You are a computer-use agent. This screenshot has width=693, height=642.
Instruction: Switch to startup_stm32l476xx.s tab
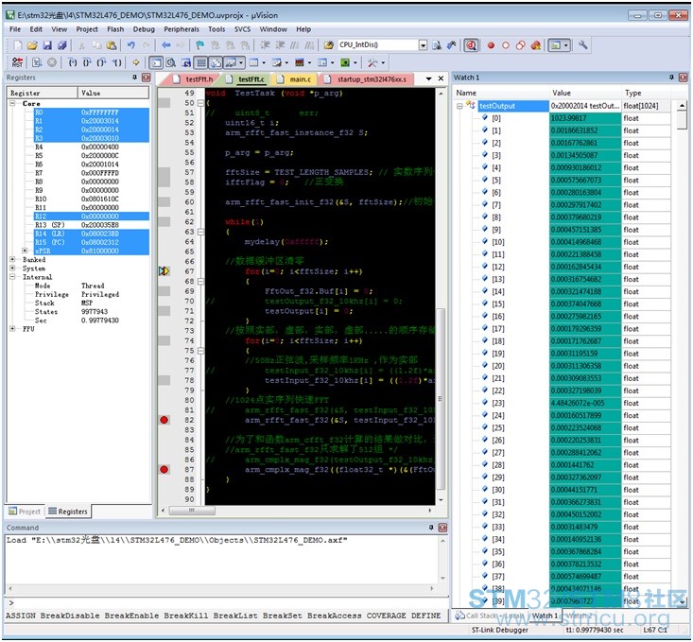tap(366, 79)
